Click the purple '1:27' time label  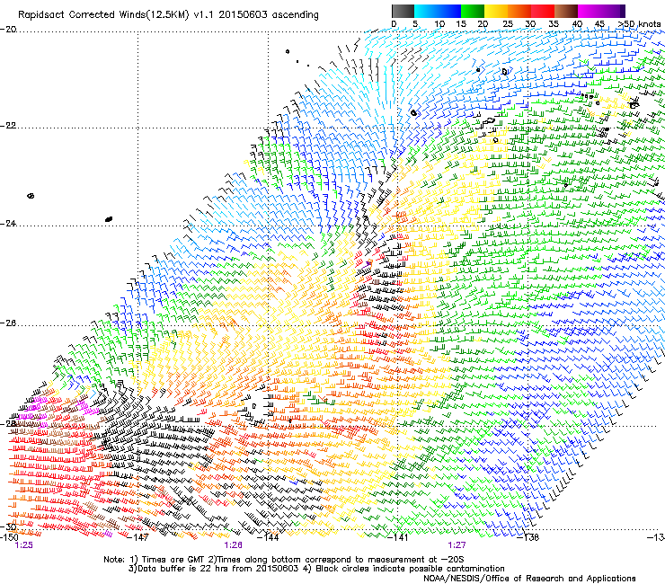[457, 545]
